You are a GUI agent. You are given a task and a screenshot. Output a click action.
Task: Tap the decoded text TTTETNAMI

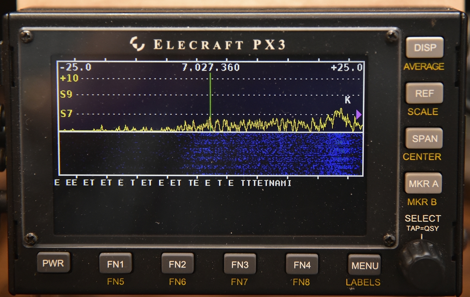266,183
